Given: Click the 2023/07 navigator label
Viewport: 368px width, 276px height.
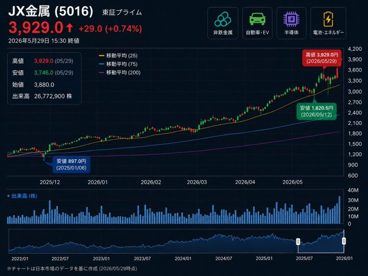Looking at the screenshot, I should coord(142,259).
